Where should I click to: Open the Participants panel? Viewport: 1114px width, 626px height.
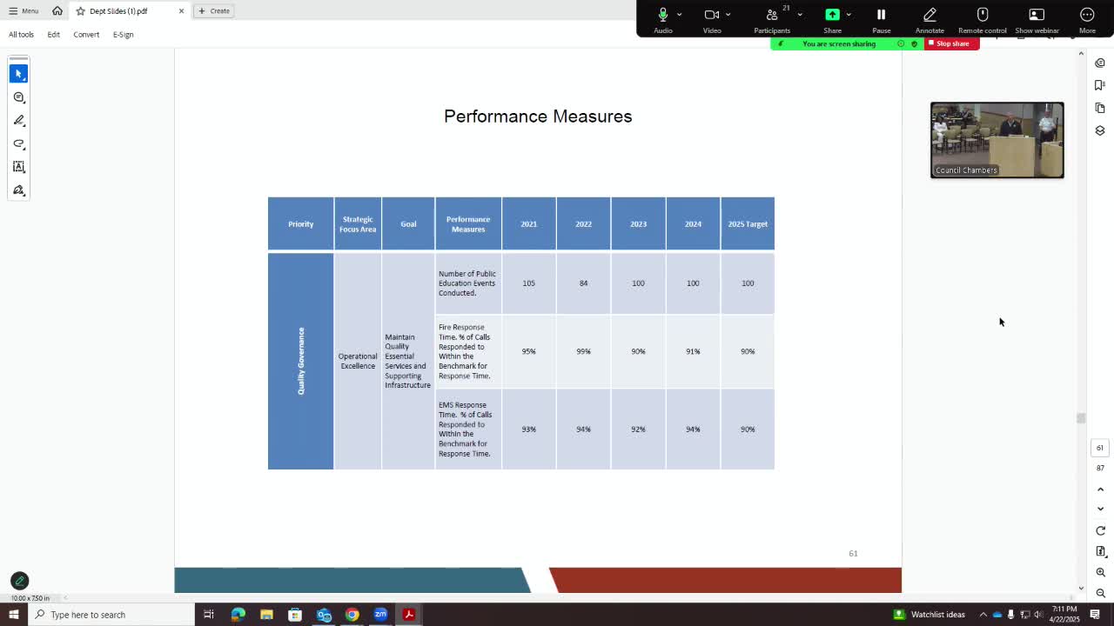771,19
